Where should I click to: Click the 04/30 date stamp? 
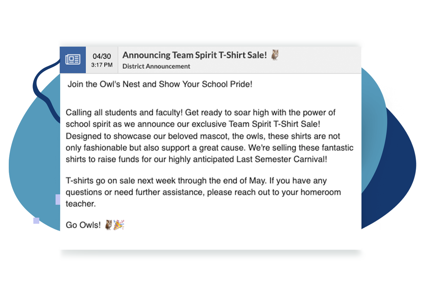(x=102, y=56)
